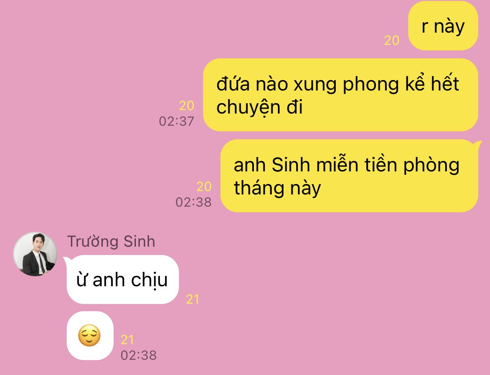Tap the relieved face emoji message

pos(89,336)
